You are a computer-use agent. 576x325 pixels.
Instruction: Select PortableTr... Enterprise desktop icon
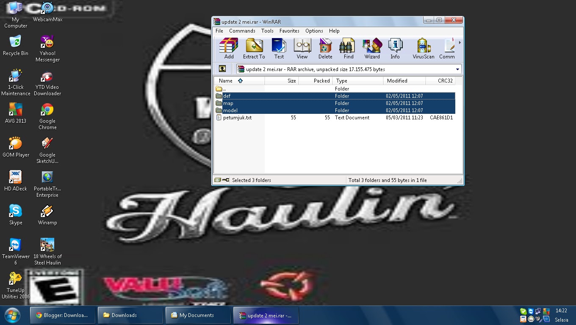47,185
